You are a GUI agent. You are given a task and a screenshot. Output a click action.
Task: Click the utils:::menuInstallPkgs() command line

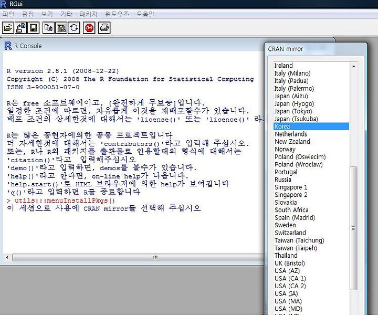coord(61,201)
